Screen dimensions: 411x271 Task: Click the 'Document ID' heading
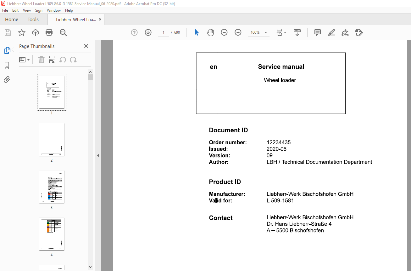(228, 130)
